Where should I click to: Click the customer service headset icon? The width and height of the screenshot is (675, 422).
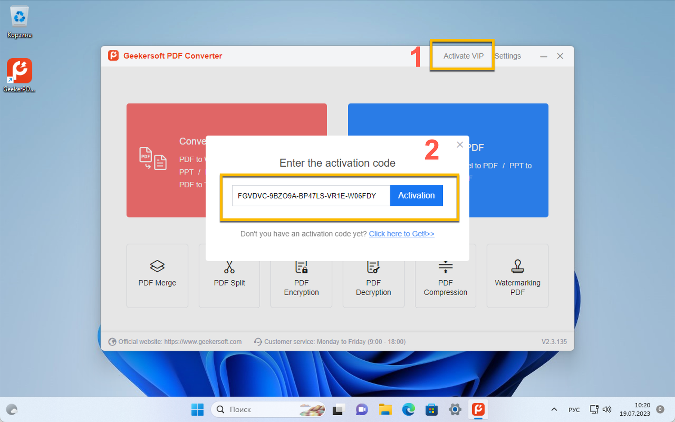click(x=258, y=342)
